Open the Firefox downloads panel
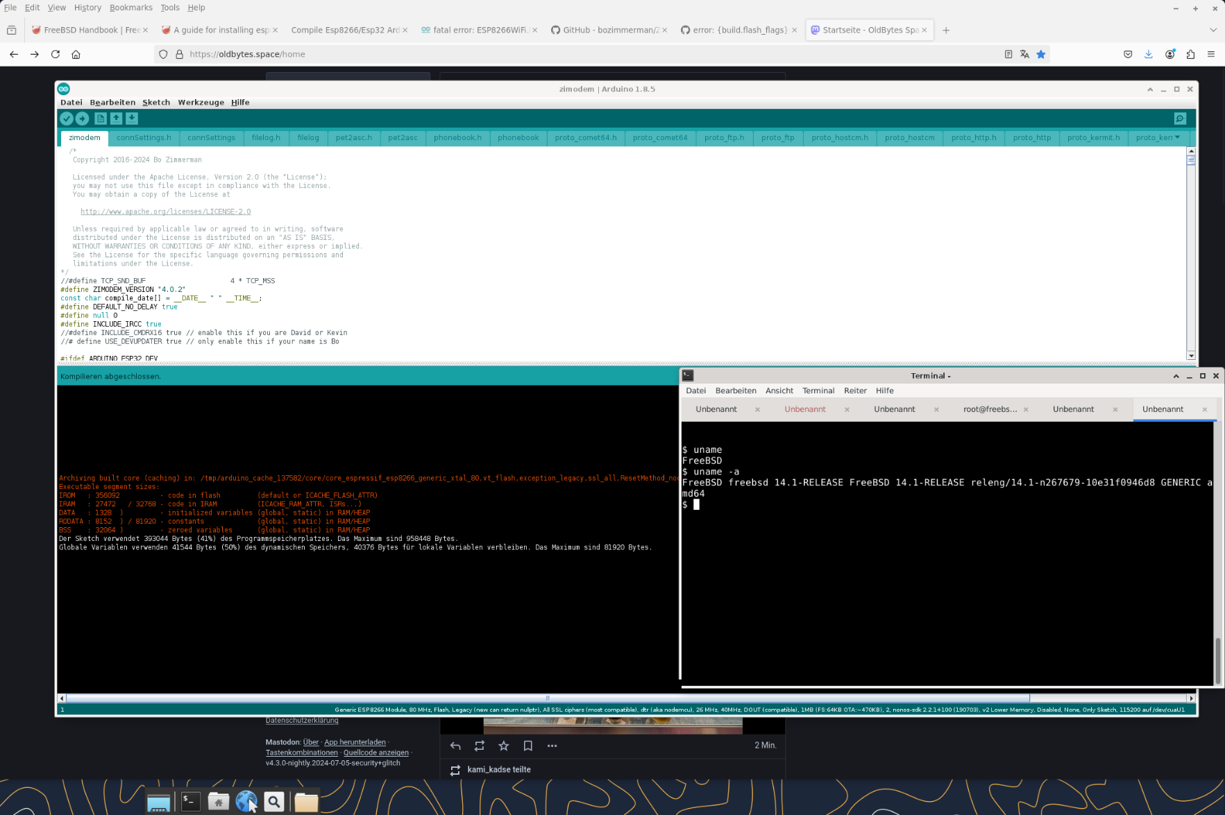1225x815 pixels. (1149, 54)
